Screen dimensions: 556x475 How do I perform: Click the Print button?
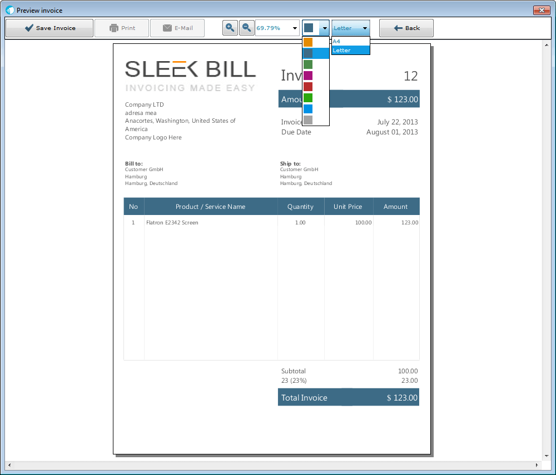pyautogui.click(x=122, y=28)
